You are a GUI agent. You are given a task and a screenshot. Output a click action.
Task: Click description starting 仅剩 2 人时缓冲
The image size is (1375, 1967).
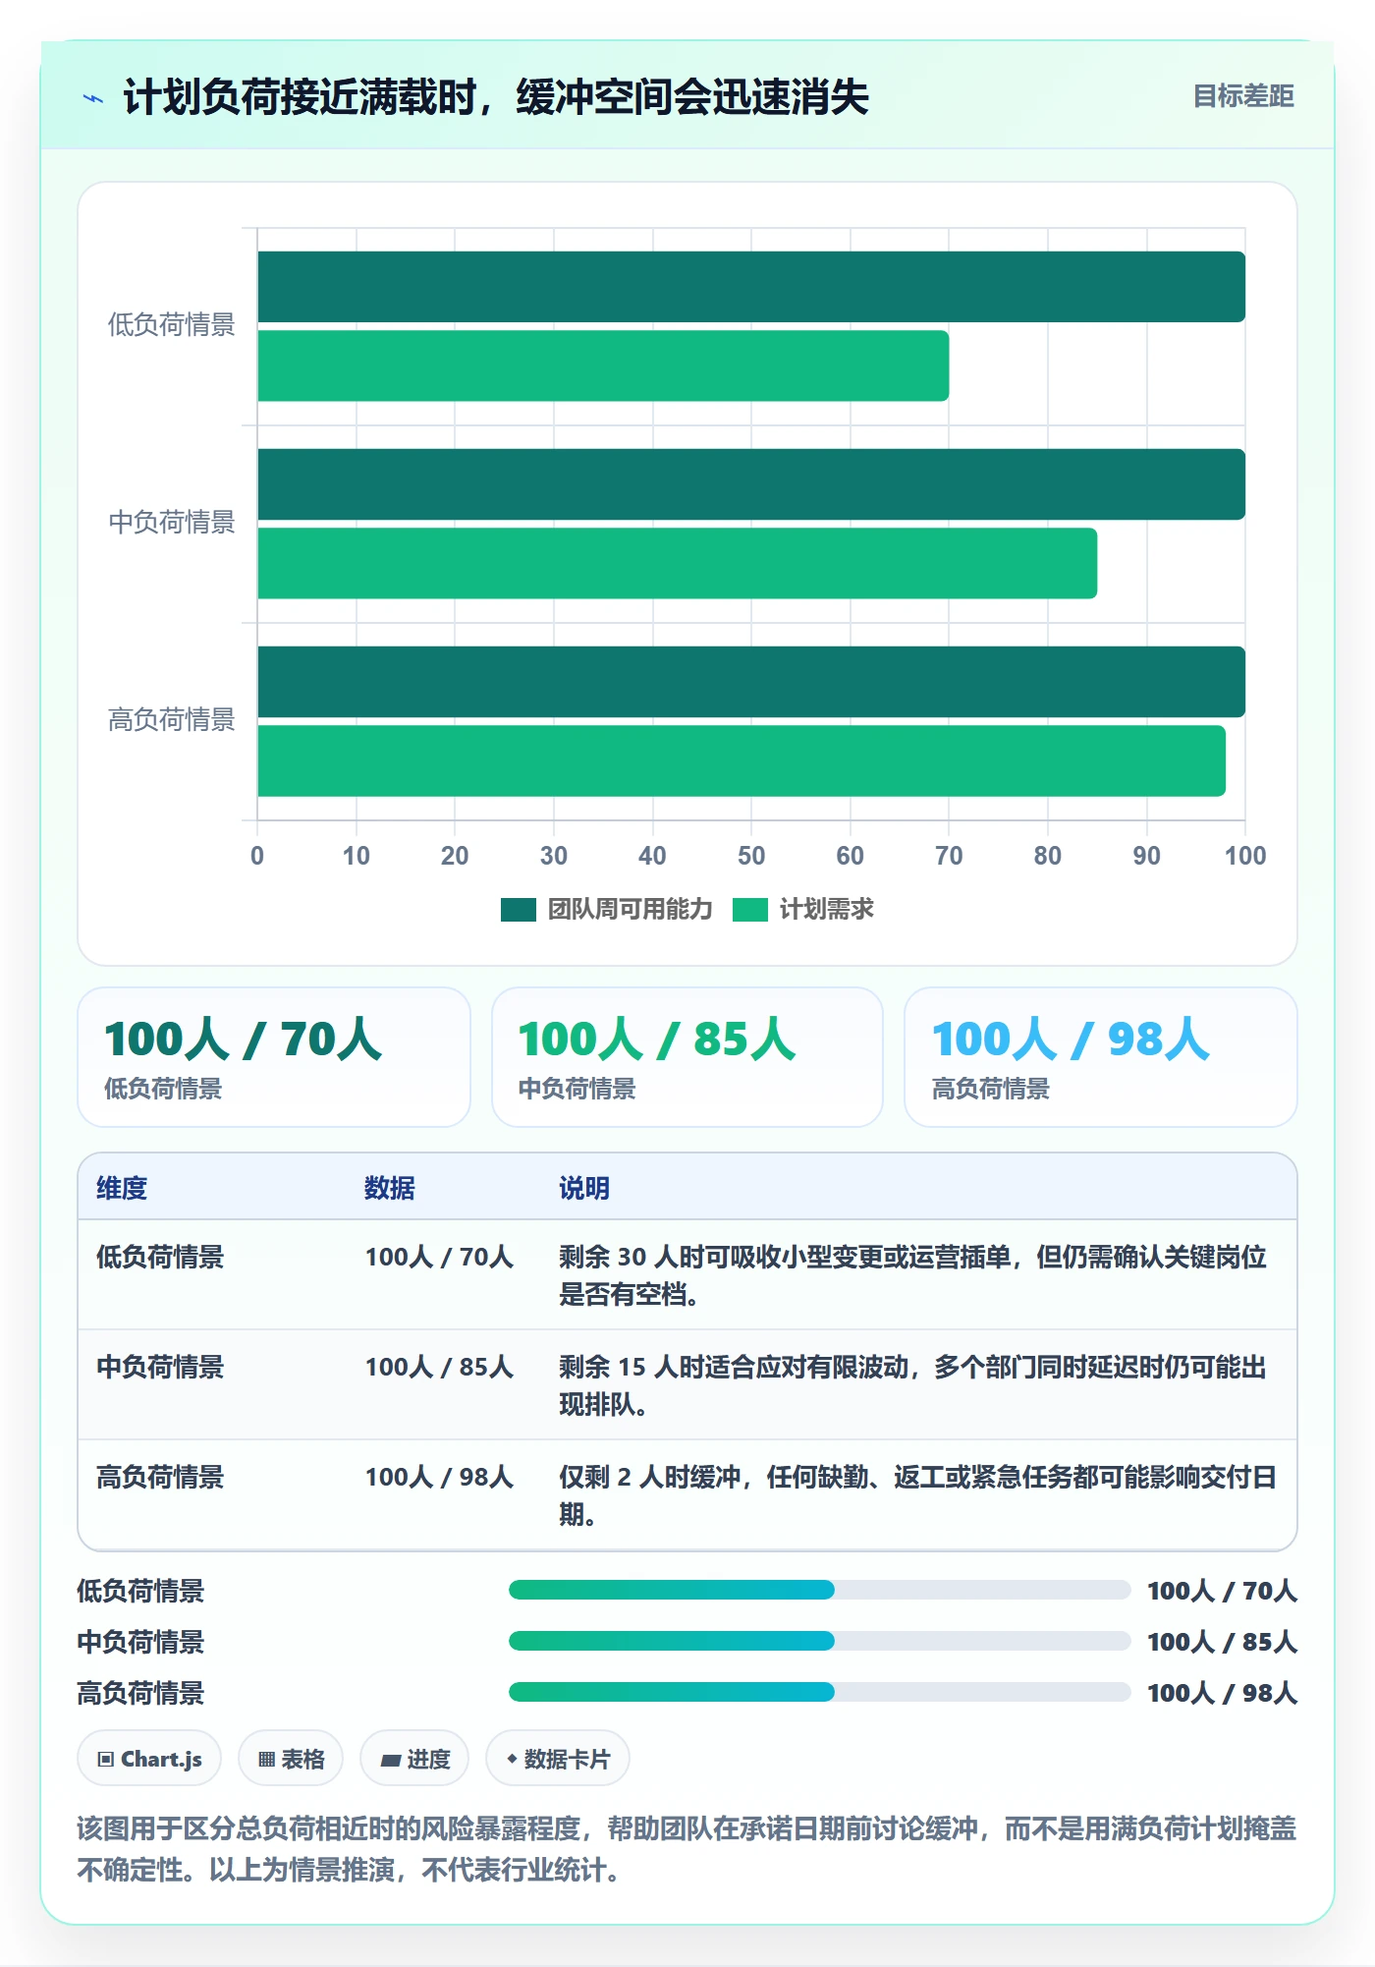(918, 1495)
